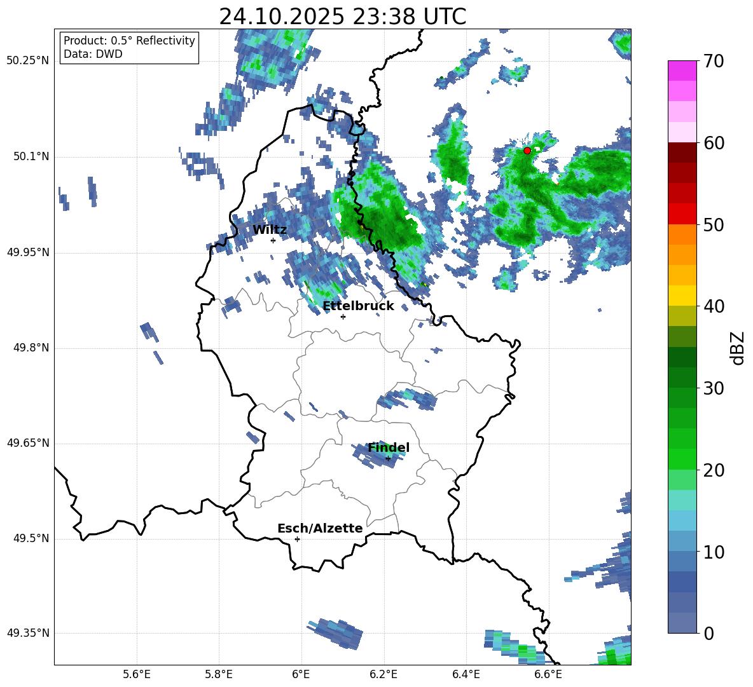This screenshot has height=687, width=753.
Task: Click the colorbar tick value 40
Action: coord(713,306)
